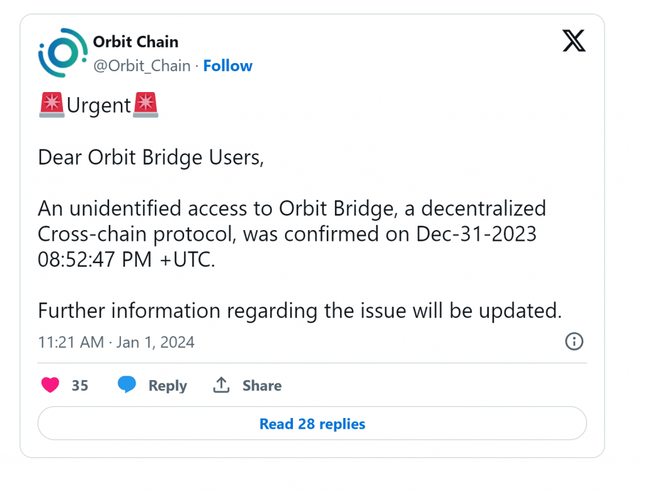Click the 35 likes count

[x=80, y=386]
